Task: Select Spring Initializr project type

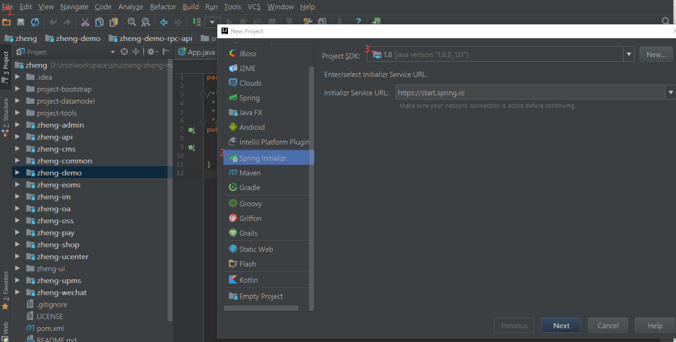Action: point(268,158)
